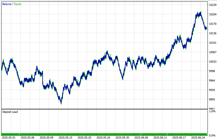Click the 2025.05.01 date label
Viewport: 217px width, 140px height.
coord(9,138)
